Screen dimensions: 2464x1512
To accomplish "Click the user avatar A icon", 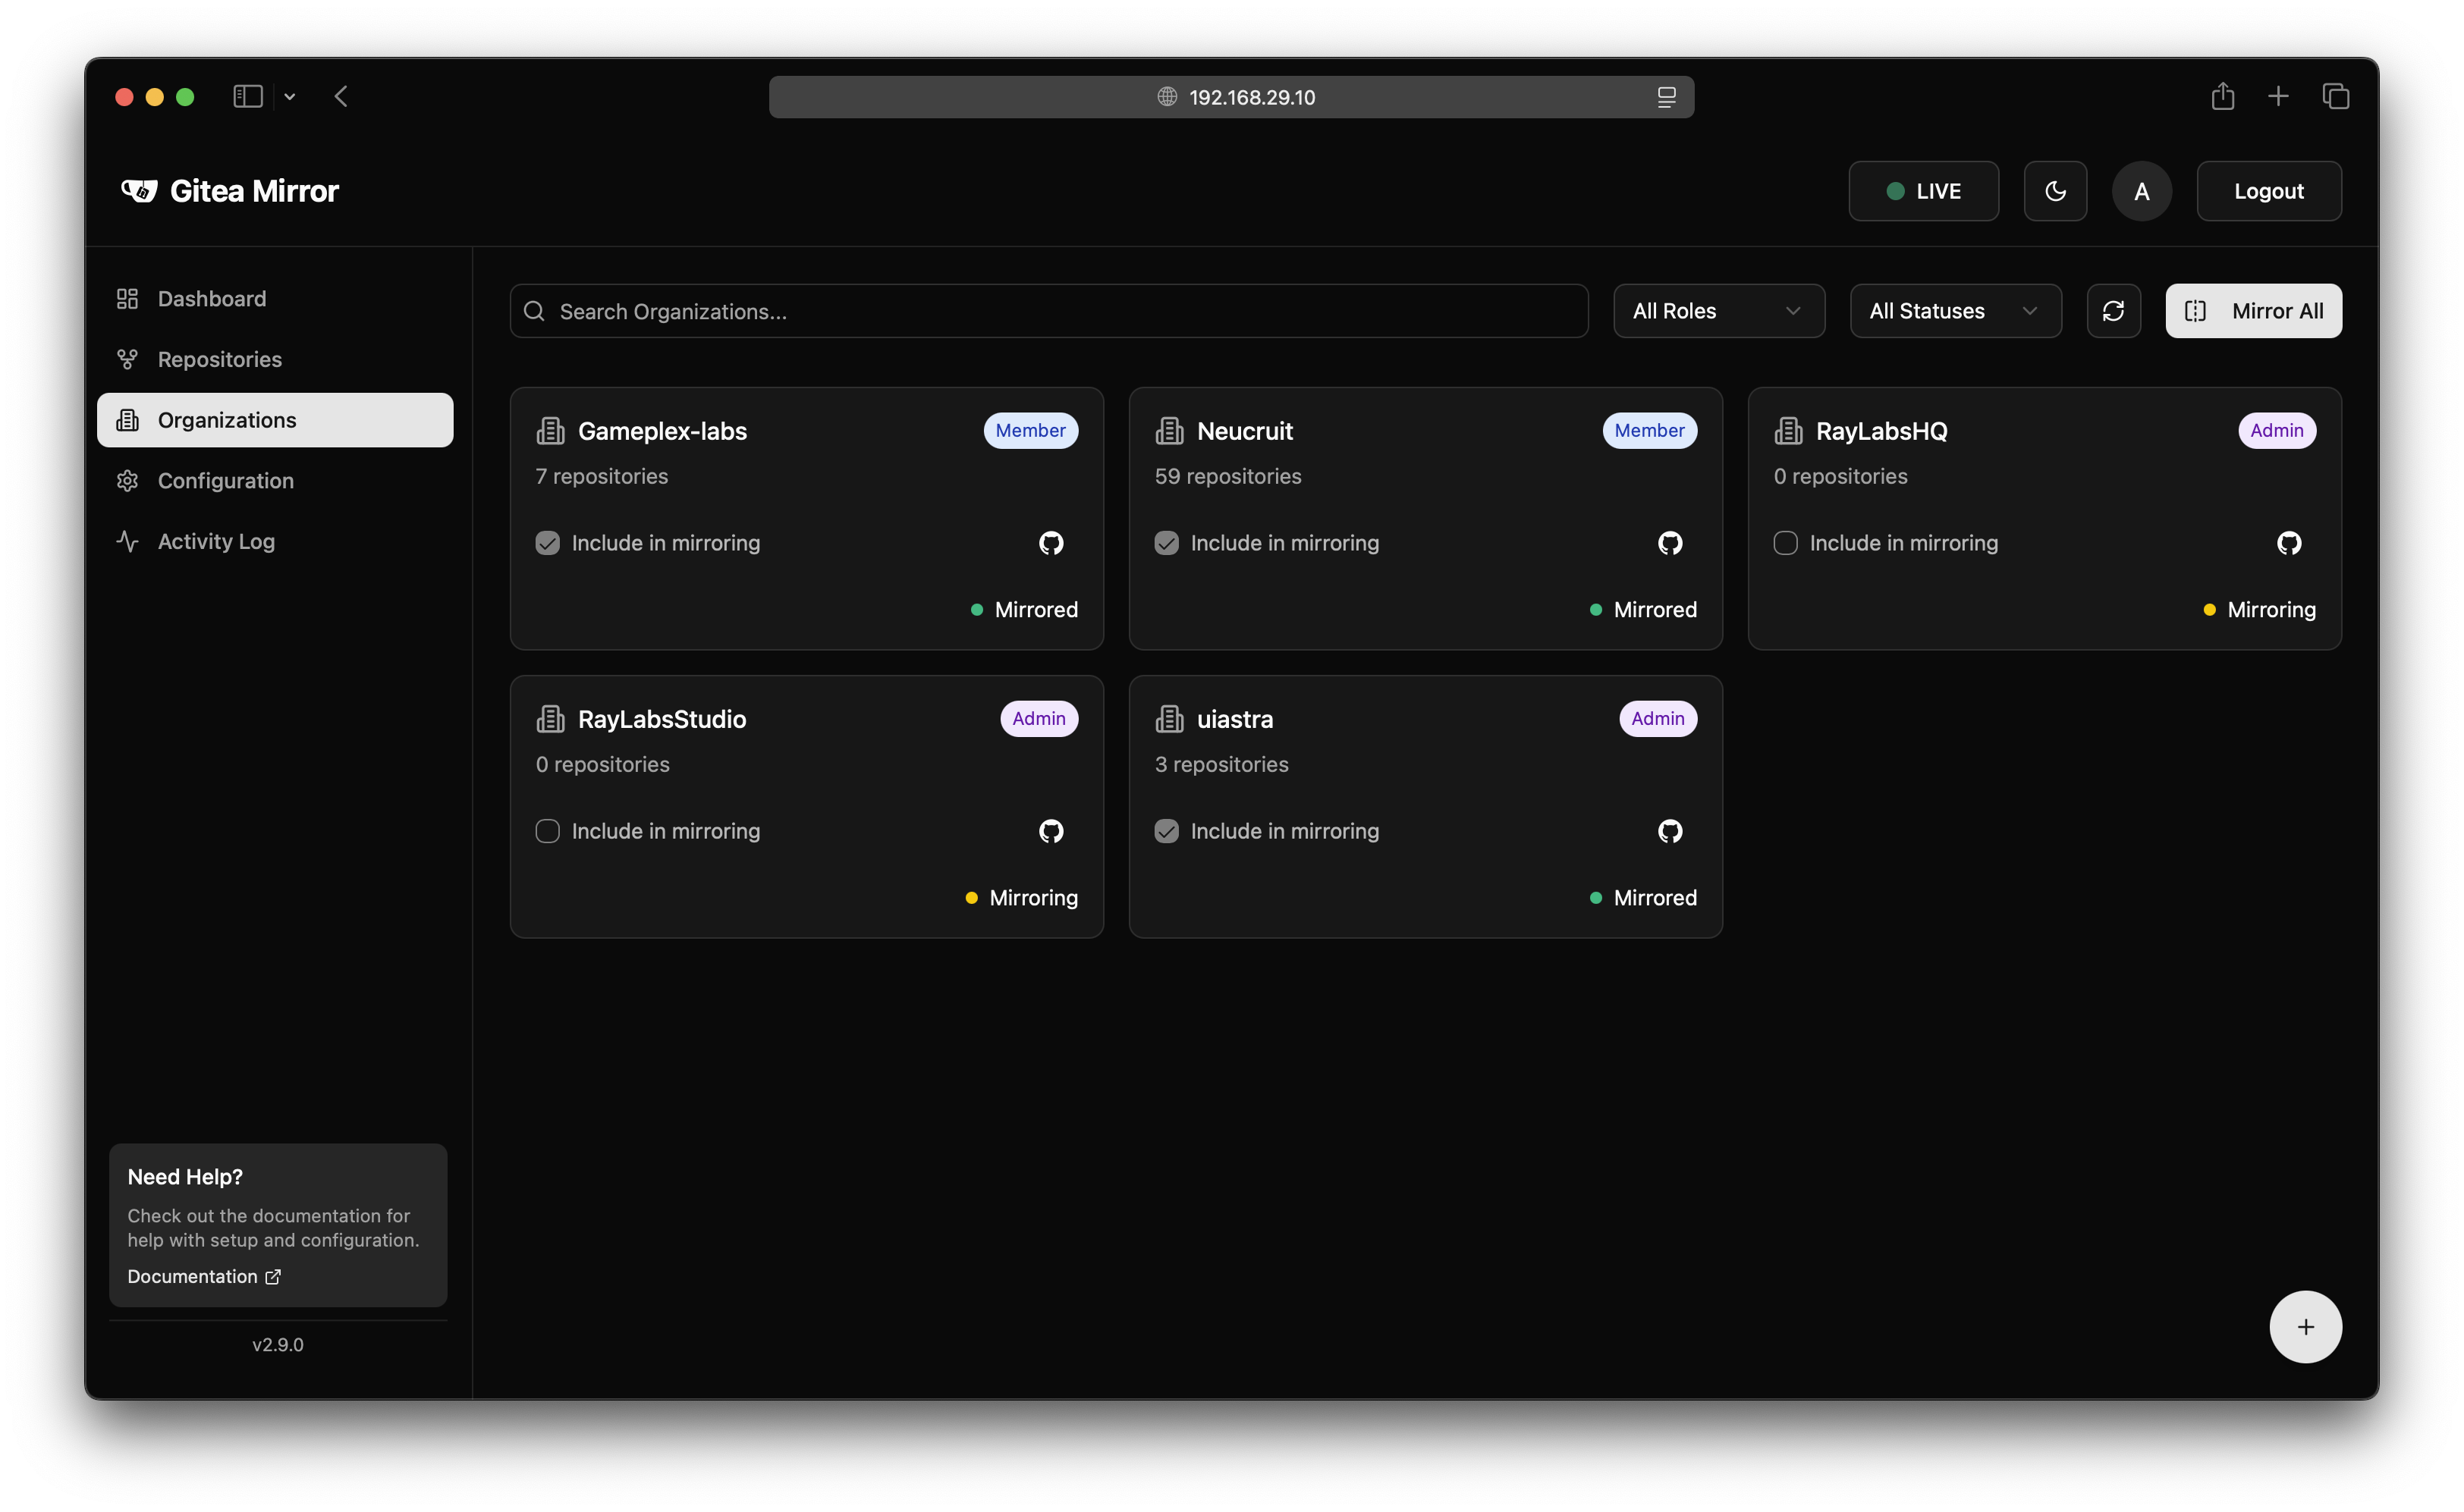I will pos(2141,191).
